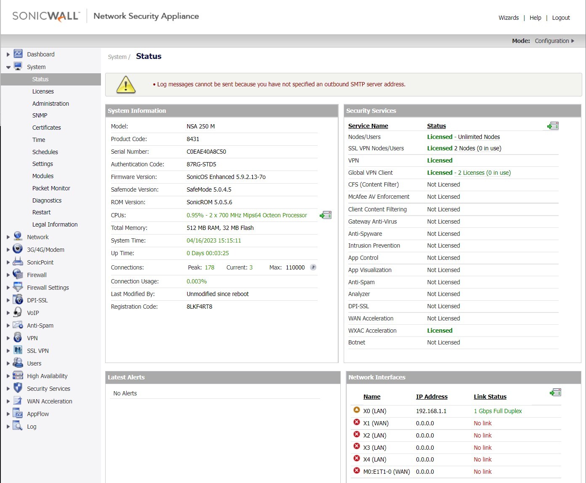Click the VoIP headset icon in the sidebar
The image size is (586, 483).
coord(18,312)
